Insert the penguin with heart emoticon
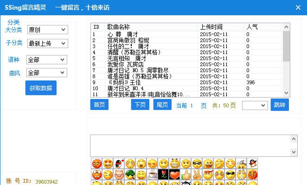The image size is (307, 185). click(x=119, y=164)
